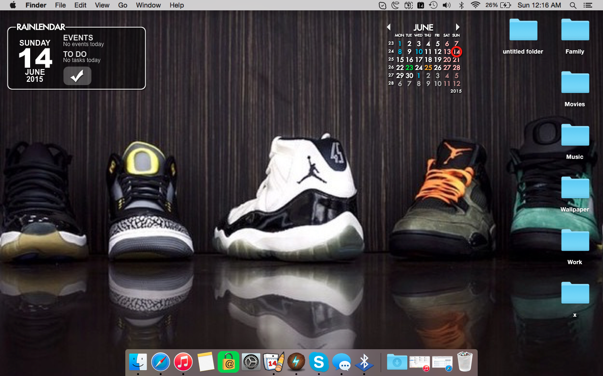
Task: Open the yellow Notes app in Dock
Action: click(206, 362)
